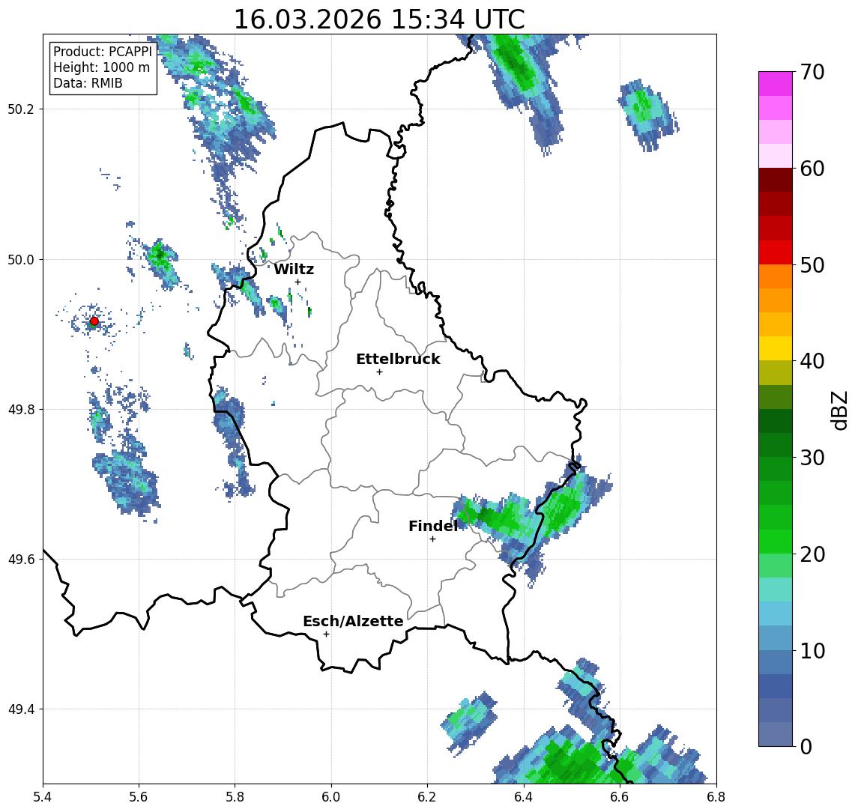Click the Height: 1000 m text

(101, 67)
